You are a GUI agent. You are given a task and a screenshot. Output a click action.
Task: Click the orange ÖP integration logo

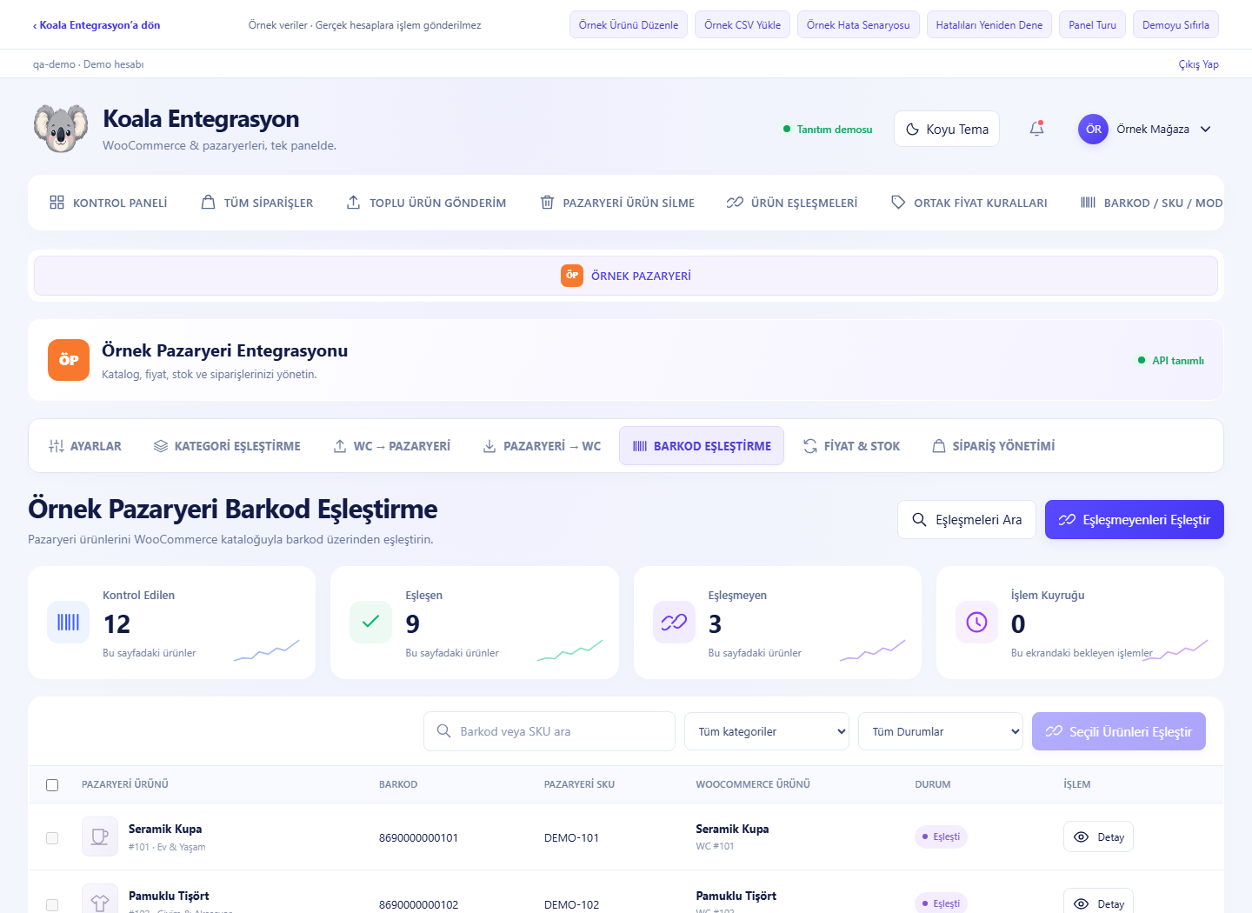pyautogui.click(x=69, y=360)
